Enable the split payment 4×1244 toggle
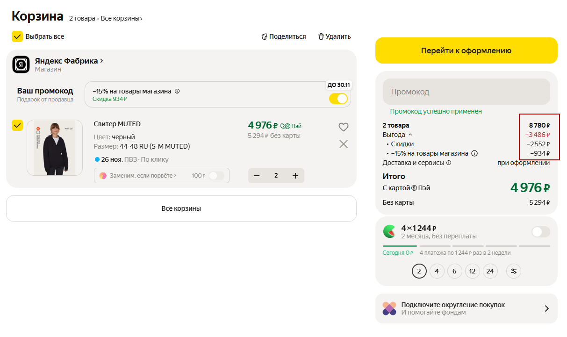The height and width of the screenshot is (337, 567). tap(541, 232)
